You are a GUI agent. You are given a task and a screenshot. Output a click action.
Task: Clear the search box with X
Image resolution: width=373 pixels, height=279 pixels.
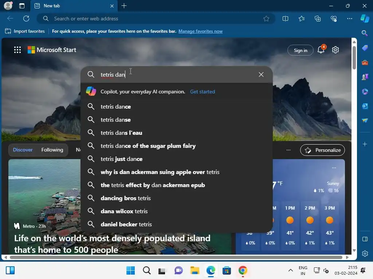coord(261,74)
